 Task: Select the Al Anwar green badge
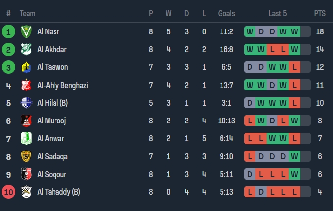point(26,138)
